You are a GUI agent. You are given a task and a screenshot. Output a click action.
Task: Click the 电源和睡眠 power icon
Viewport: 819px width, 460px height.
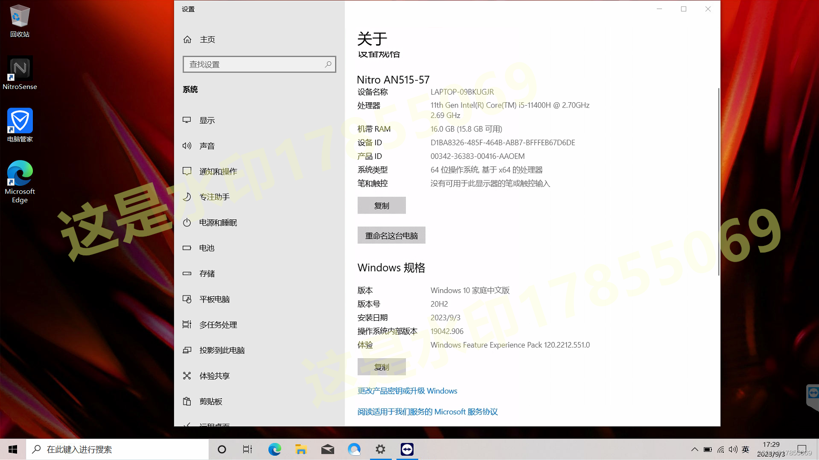point(187,223)
